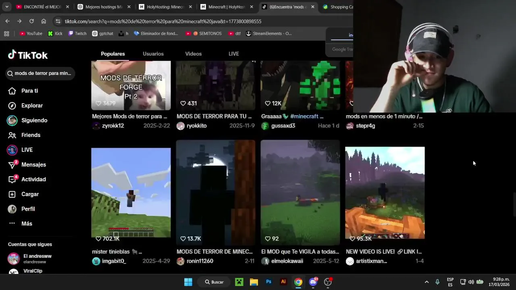Click the TikTok search box
This screenshot has width=516, height=290.
pyautogui.click(x=40, y=73)
